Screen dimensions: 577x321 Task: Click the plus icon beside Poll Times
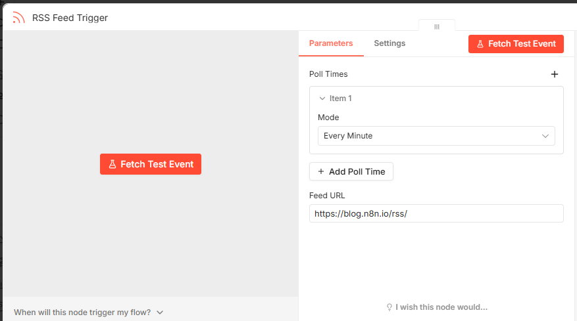tap(555, 74)
